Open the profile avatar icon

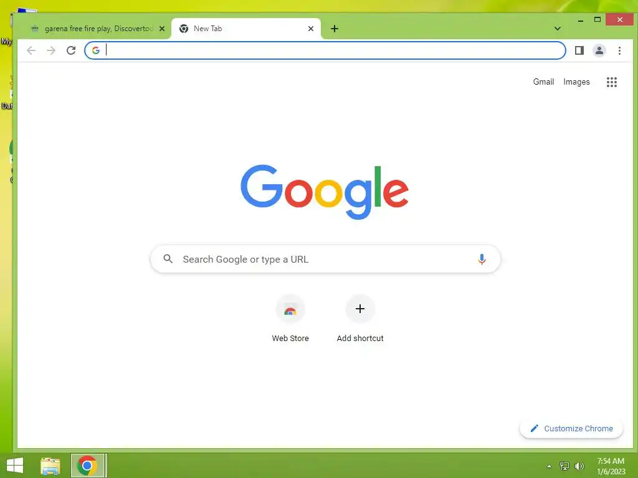coord(599,50)
